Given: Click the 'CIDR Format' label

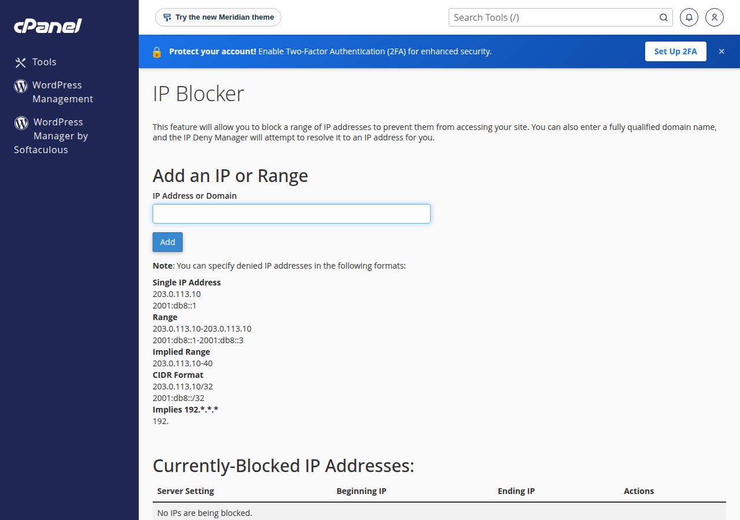Looking at the screenshot, I should click(178, 375).
